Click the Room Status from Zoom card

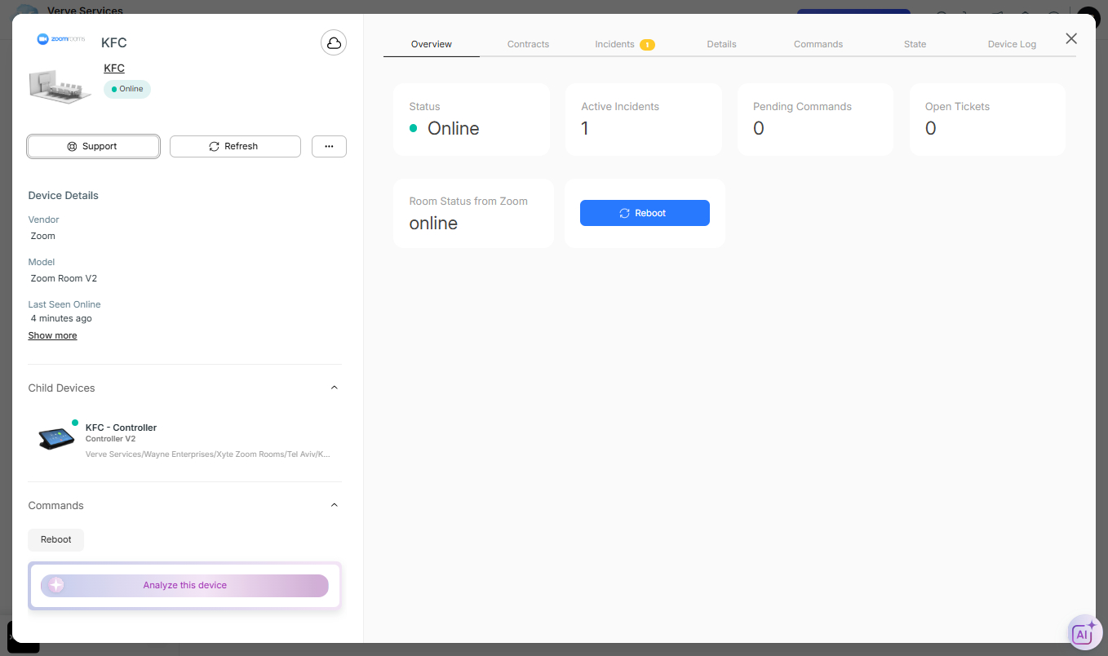(473, 213)
